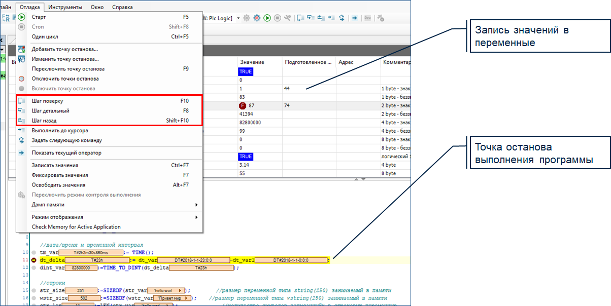
Task: Open the 'Инструменты' menu
Action: pos(67,8)
